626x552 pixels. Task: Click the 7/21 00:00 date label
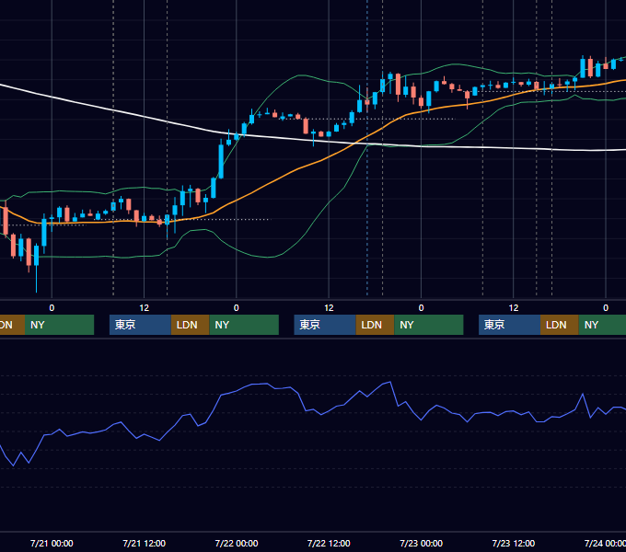tap(52, 543)
